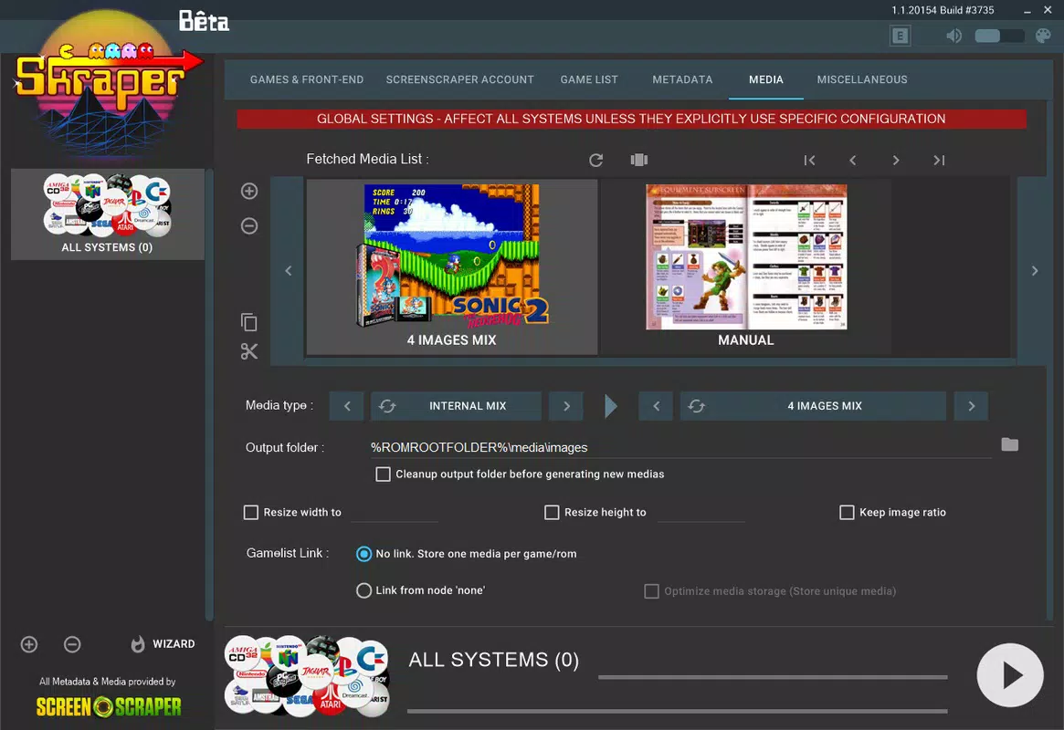
Task: Add a system with bottom-left plus icon
Action: (x=29, y=644)
